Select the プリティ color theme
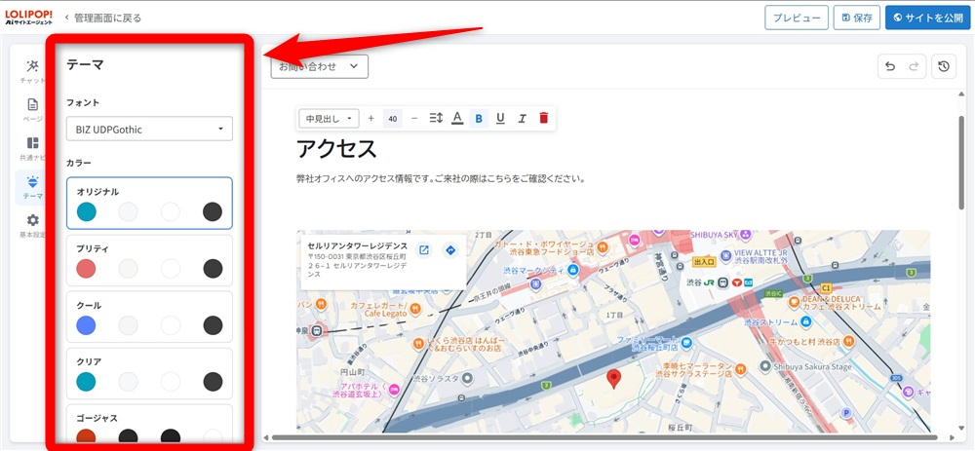The width and height of the screenshot is (975, 451). coord(149,260)
